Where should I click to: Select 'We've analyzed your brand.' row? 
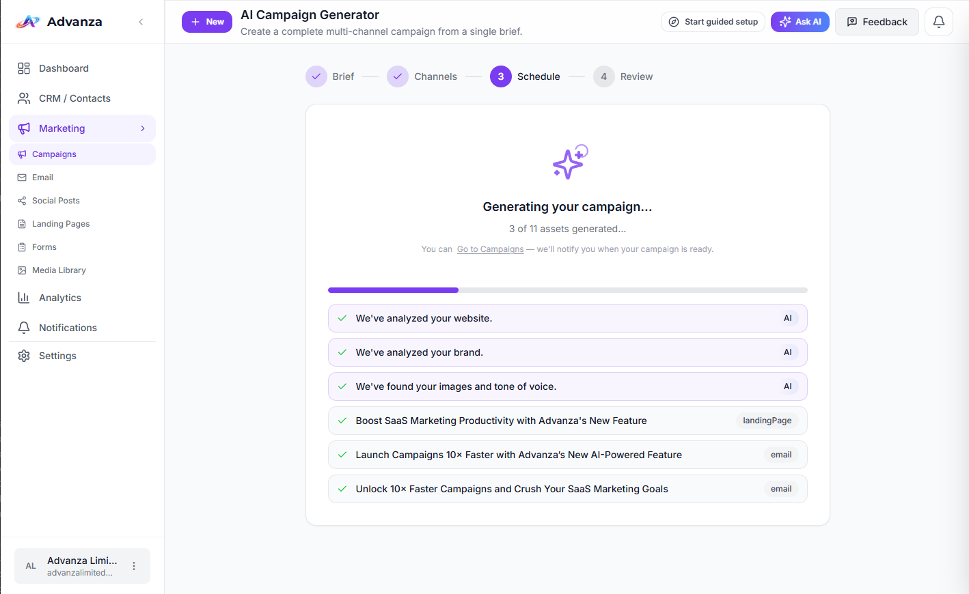[x=568, y=352]
